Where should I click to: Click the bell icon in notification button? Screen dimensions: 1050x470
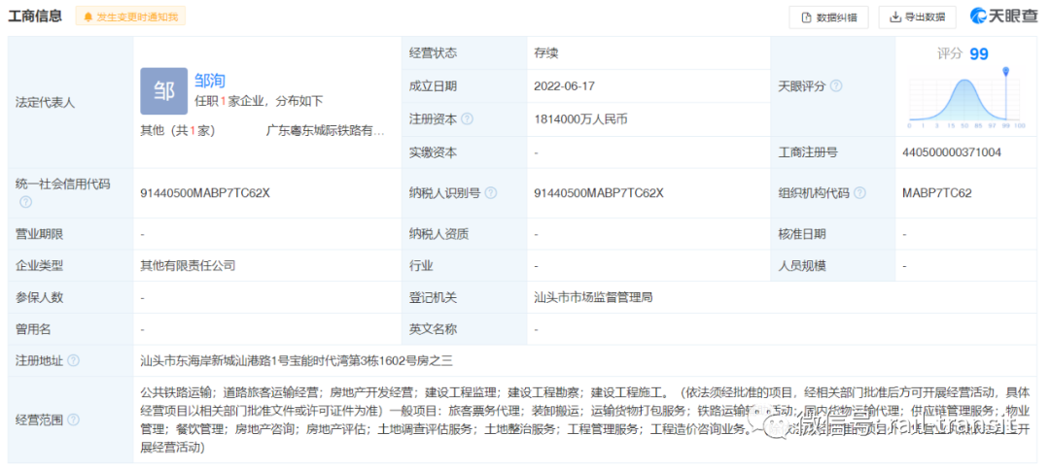coord(87,17)
